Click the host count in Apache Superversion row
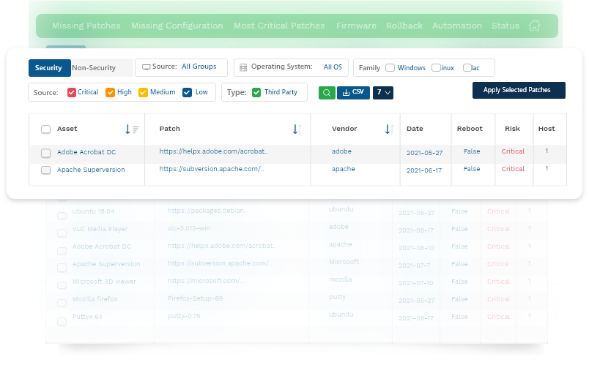Viewport: 589px width, 373px height. tap(547, 169)
